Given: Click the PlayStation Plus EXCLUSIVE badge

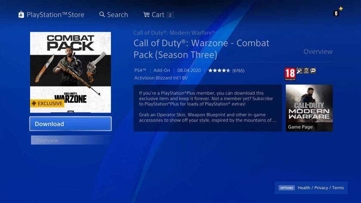Looking at the screenshot, I should 47,104.
